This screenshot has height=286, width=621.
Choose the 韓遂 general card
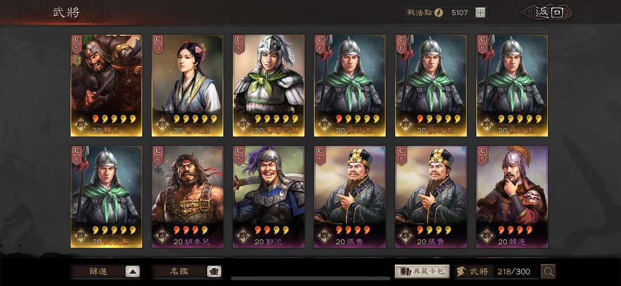512,196
